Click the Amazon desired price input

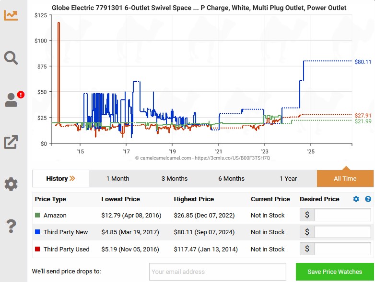(342, 215)
